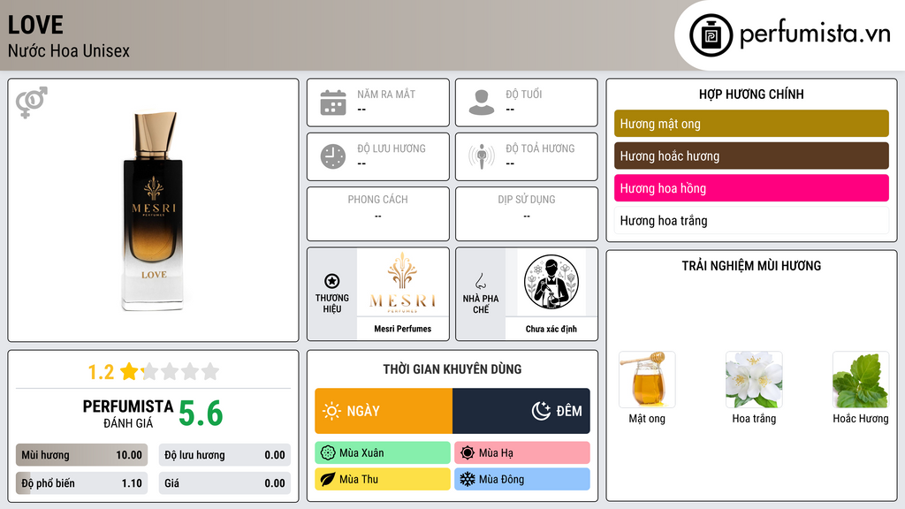
Task: Click the white Hương hoa trắng bar
Action: (x=751, y=220)
